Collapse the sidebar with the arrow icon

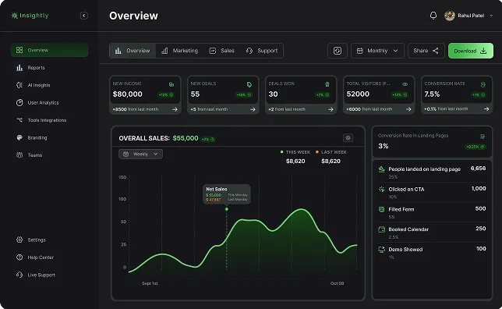(84, 16)
